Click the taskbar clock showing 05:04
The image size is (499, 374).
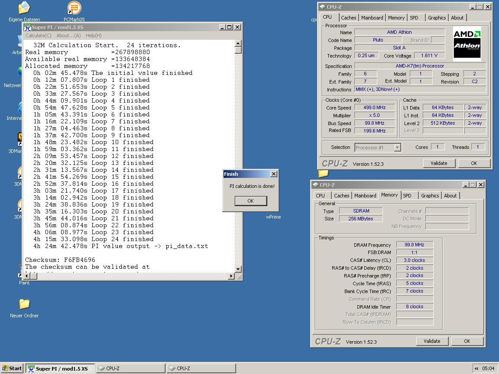(x=488, y=369)
